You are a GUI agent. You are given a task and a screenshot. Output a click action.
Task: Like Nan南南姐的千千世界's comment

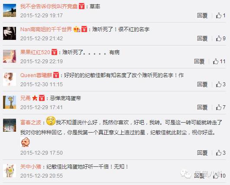[220, 39]
